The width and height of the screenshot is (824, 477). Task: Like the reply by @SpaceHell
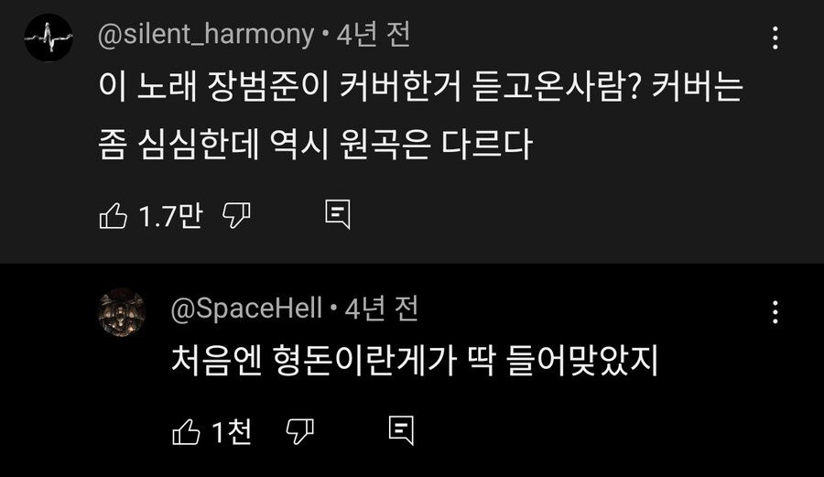pos(186,430)
